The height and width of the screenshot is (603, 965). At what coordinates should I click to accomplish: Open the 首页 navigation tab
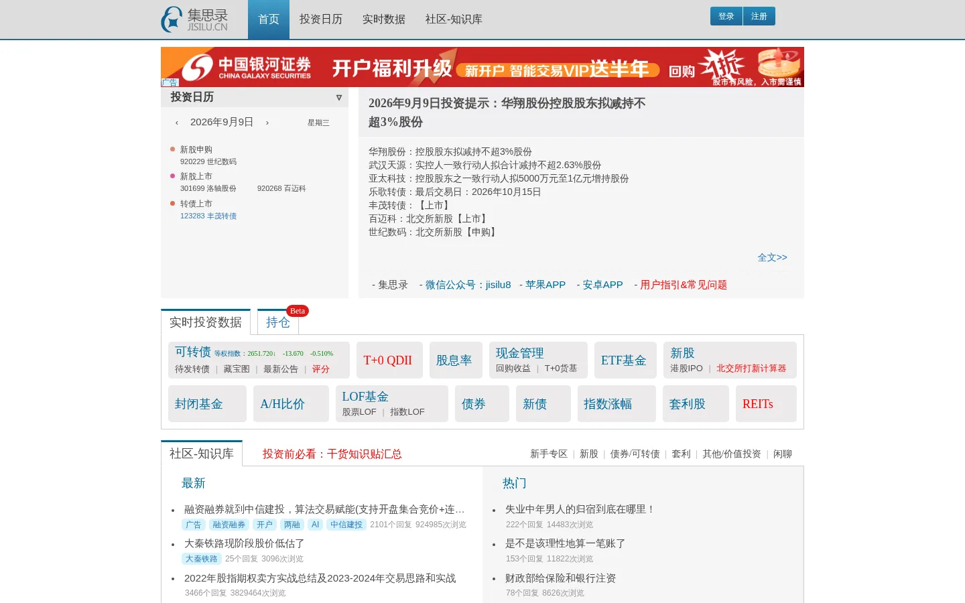pos(269,19)
